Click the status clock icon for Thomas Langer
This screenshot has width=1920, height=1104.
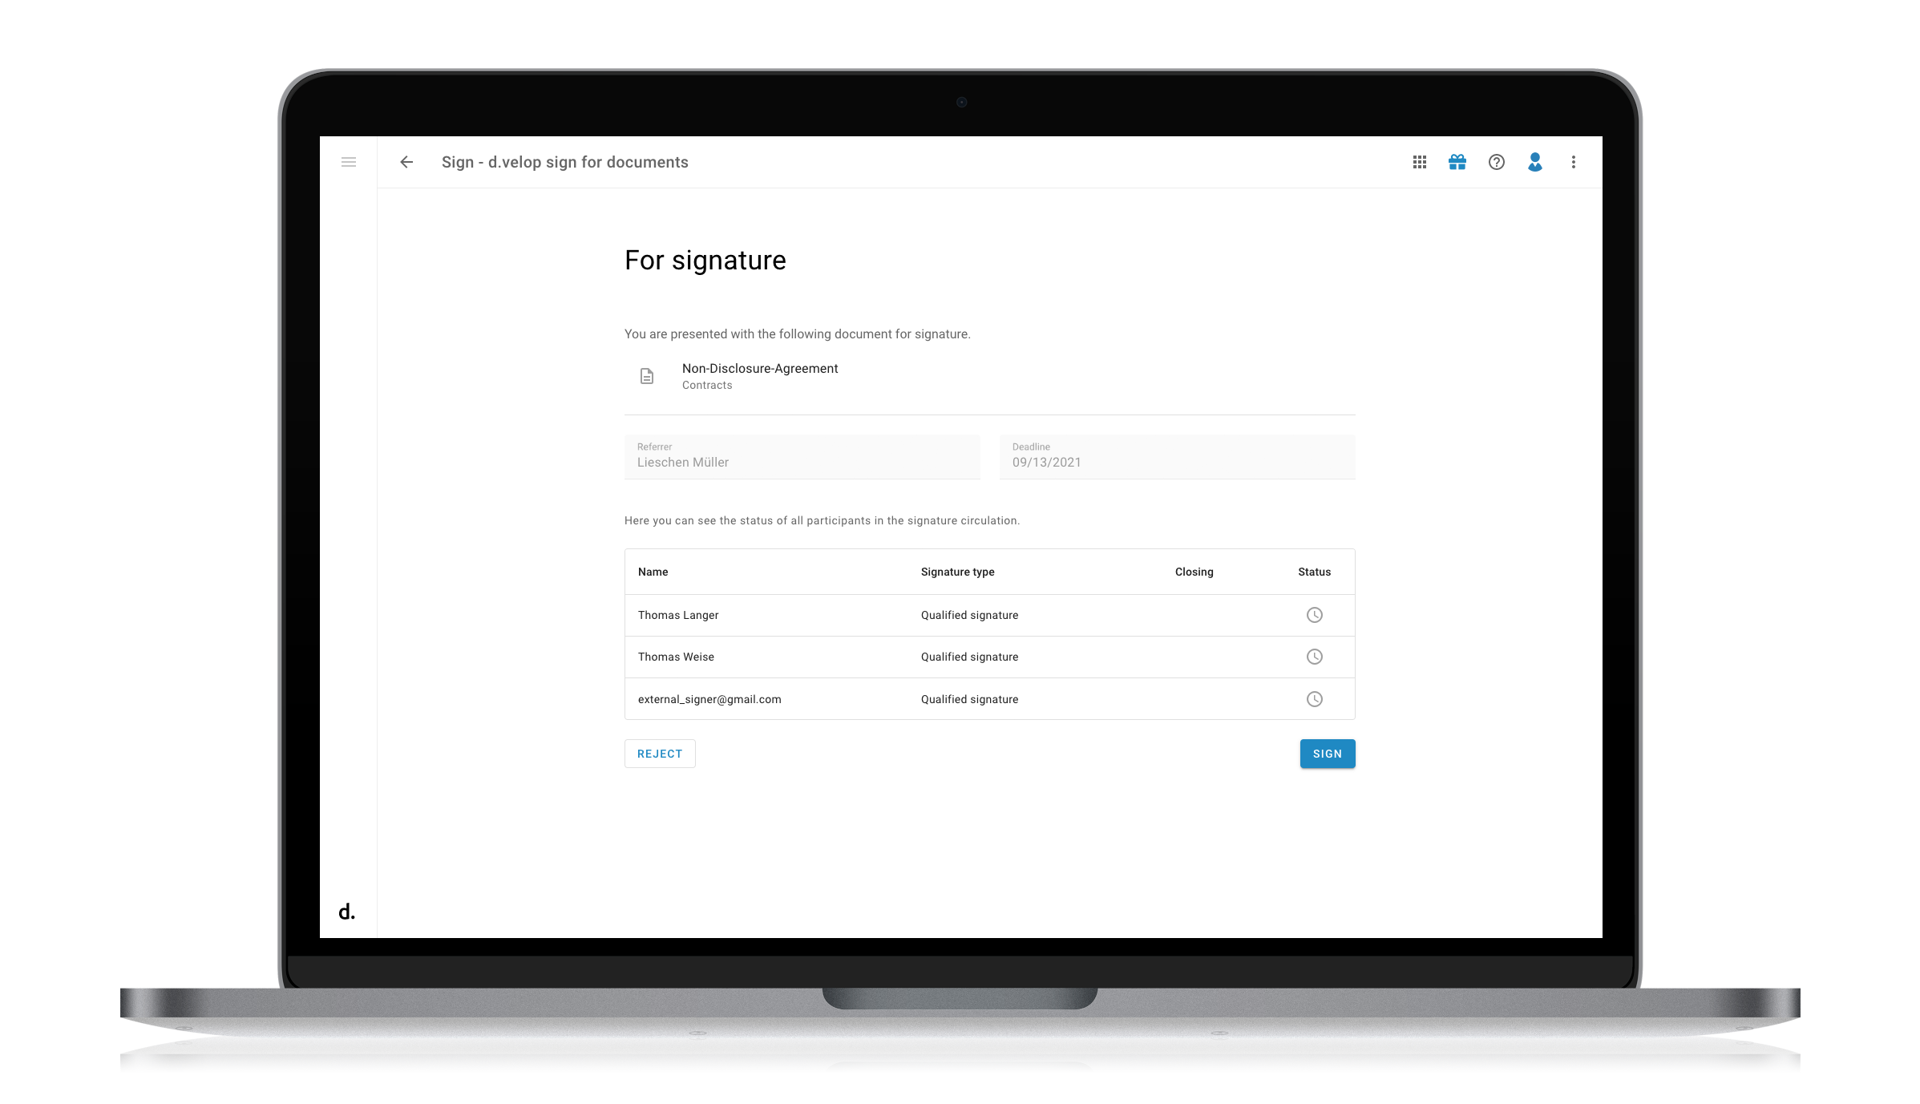[1315, 615]
